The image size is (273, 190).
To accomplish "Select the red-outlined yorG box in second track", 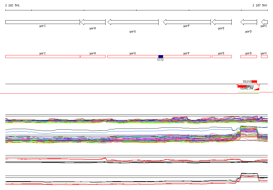I will pos(133,56).
